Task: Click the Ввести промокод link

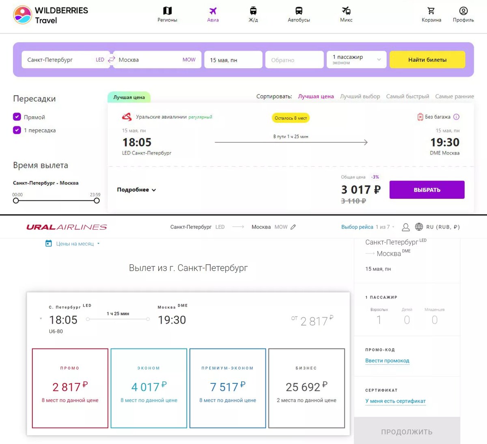Action: coord(387,361)
